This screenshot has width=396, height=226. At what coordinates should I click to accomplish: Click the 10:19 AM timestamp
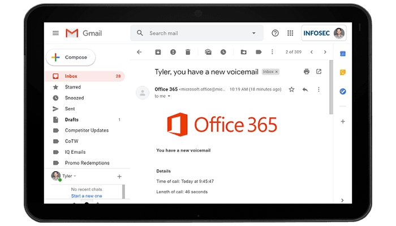tap(255, 89)
